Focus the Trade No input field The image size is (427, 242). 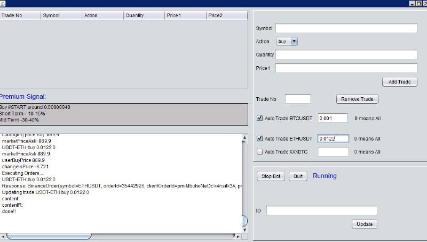coord(298,99)
